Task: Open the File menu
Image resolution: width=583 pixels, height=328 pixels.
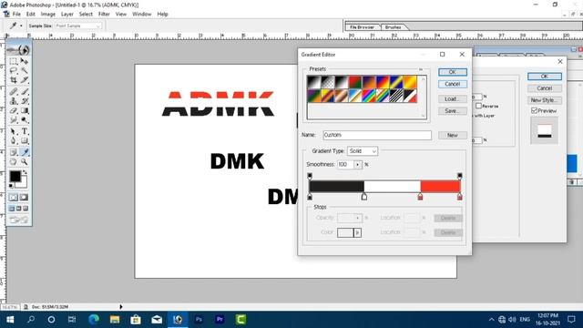Action: tap(16, 15)
